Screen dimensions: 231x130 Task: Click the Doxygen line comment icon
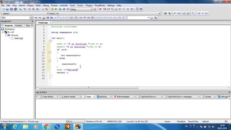click(x=179, y=13)
